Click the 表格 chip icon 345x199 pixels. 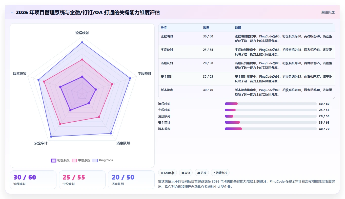click(183, 173)
